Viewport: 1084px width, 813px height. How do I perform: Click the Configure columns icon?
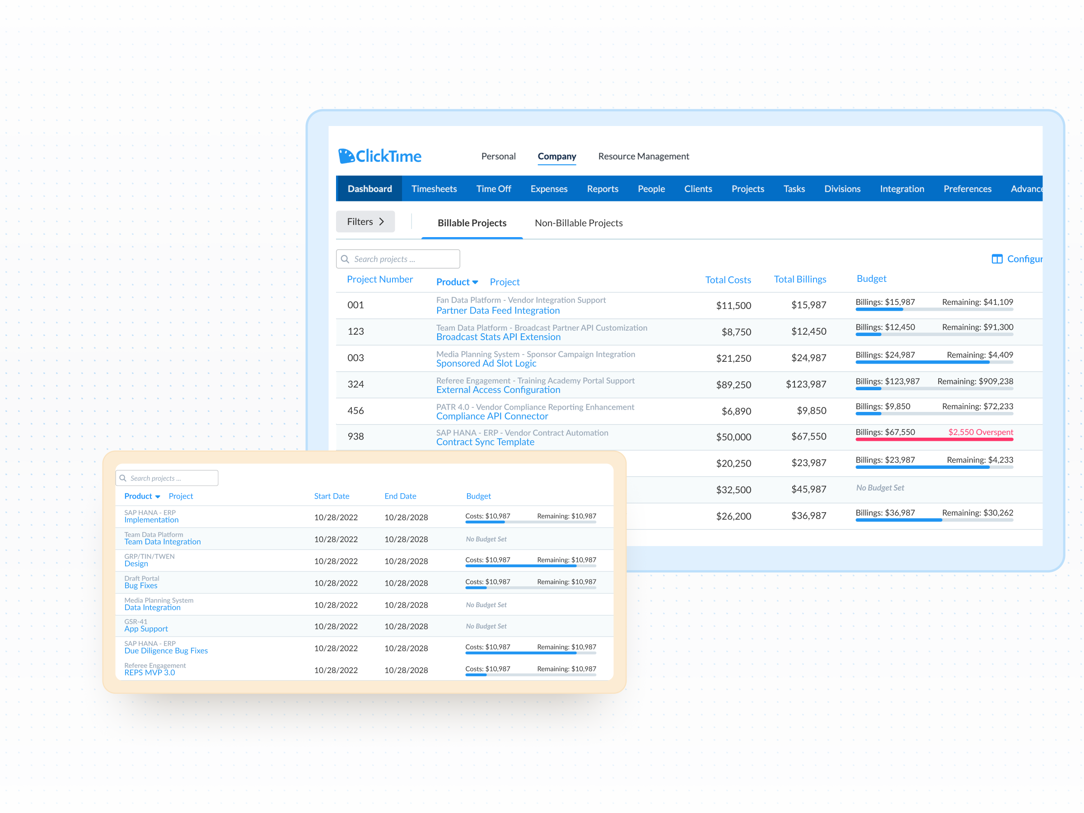tap(996, 259)
